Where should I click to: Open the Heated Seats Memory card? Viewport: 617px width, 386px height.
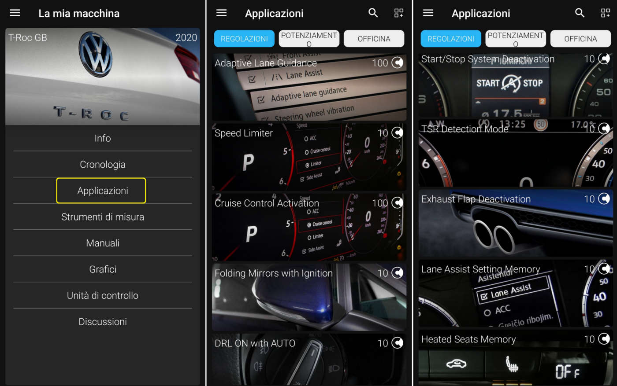click(516, 358)
